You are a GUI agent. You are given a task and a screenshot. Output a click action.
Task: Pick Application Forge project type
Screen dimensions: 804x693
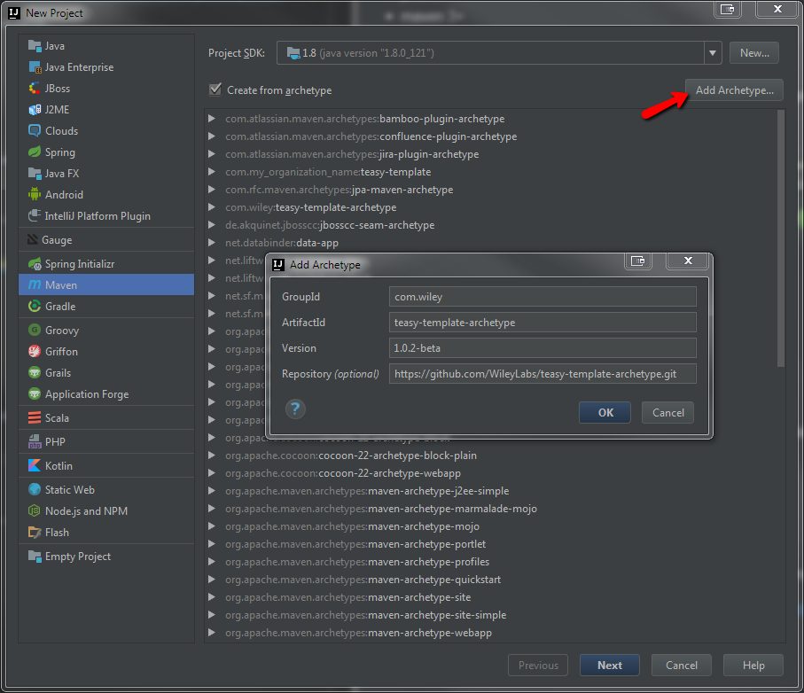pos(106,394)
